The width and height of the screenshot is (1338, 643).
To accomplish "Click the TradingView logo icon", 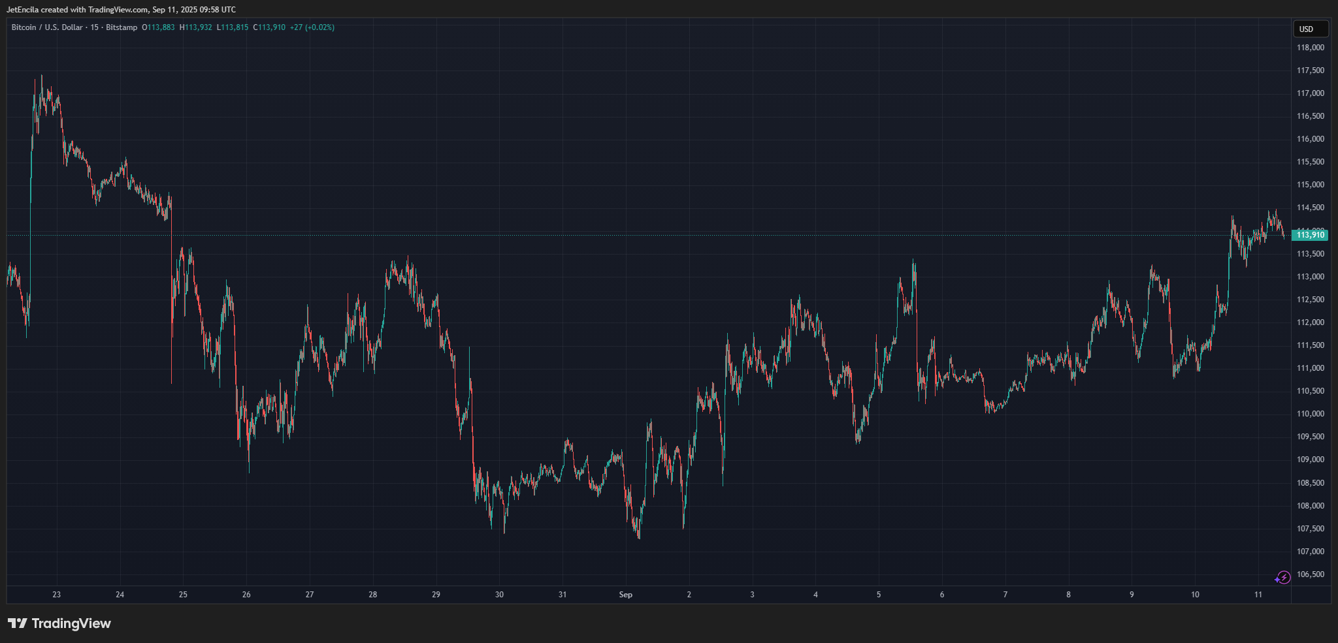I will [18, 623].
